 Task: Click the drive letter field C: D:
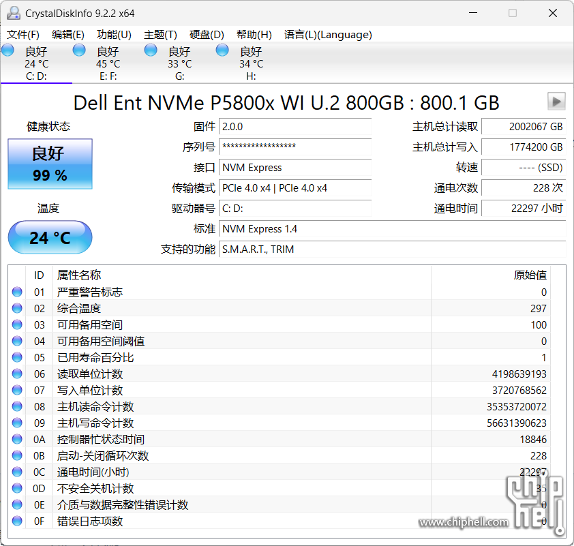point(295,209)
